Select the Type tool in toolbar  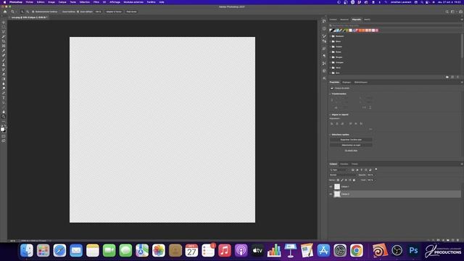click(x=4, y=98)
